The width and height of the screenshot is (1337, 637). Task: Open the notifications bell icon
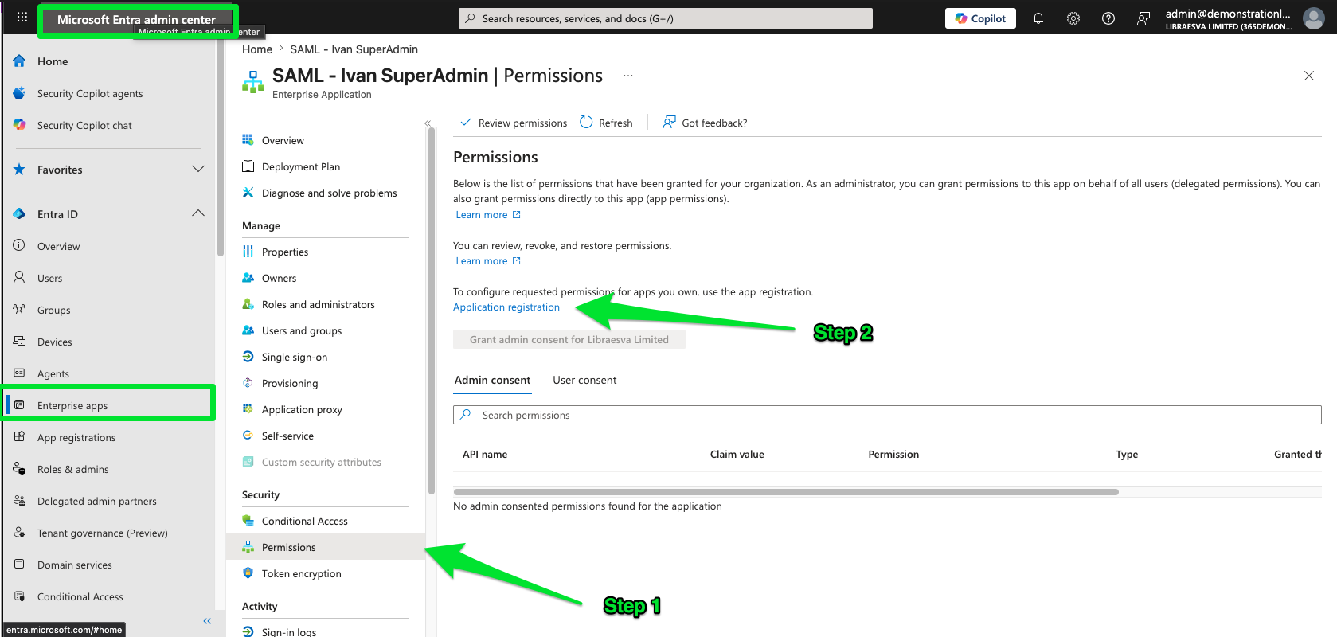pos(1038,18)
